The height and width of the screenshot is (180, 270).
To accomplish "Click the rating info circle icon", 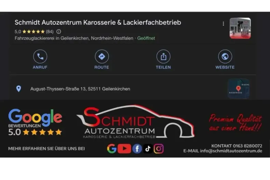I will click(x=59, y=31).
